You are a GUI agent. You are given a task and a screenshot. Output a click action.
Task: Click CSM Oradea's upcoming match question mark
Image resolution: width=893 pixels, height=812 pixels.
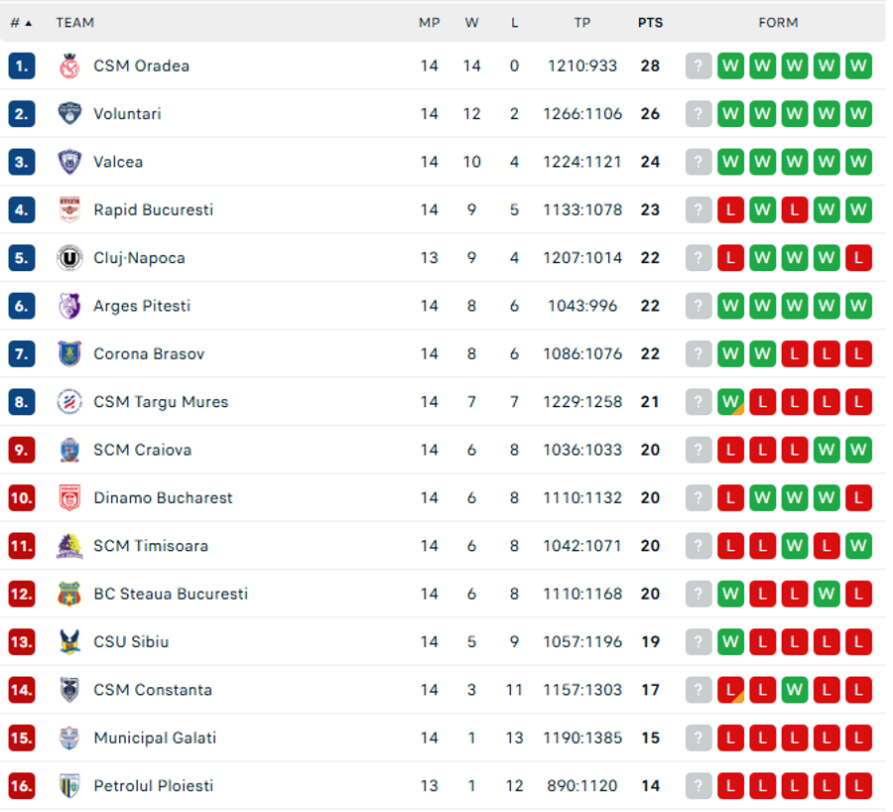[x=699, y=67]
